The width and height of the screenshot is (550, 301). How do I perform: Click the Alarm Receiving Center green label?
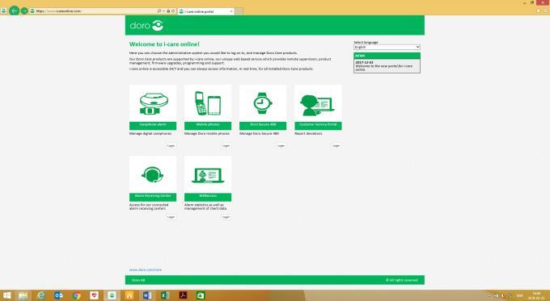[153, 197]
